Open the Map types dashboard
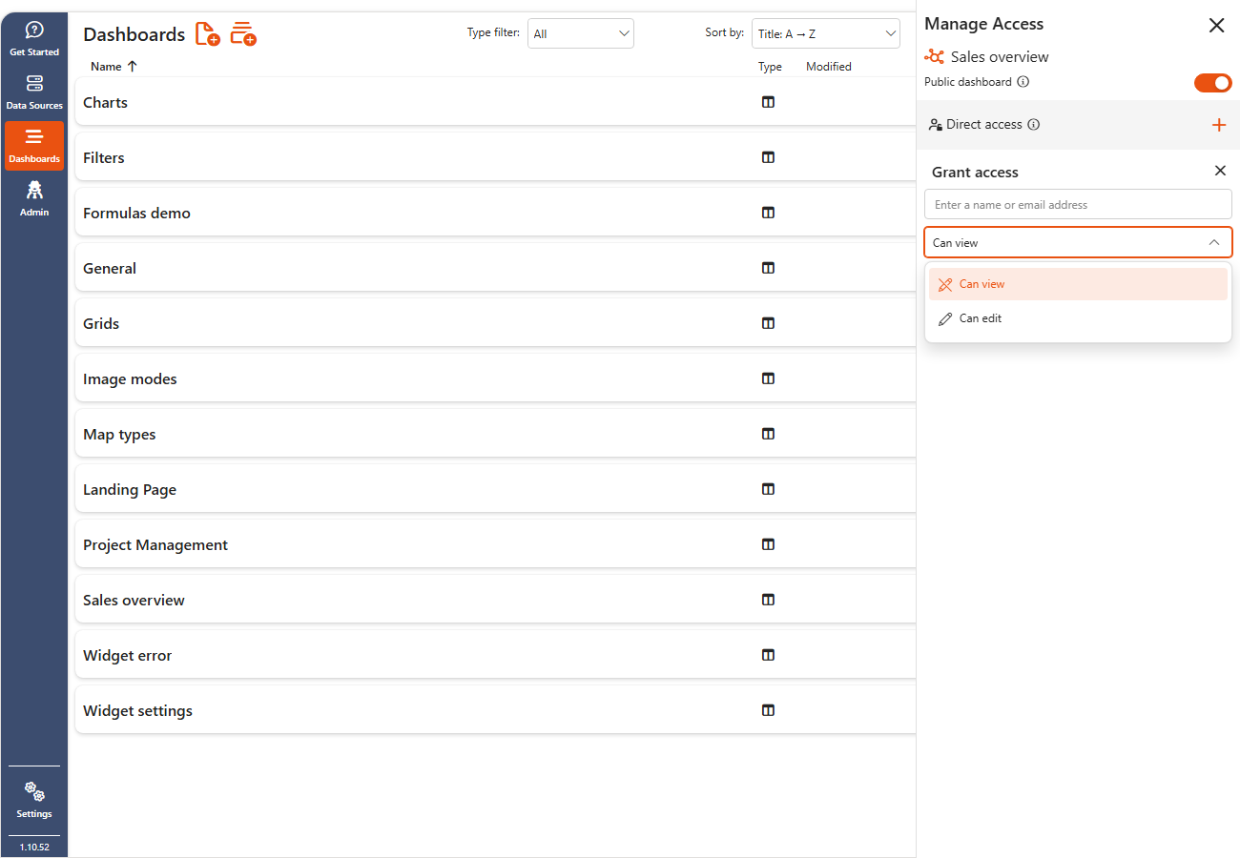Image resolution: width=1240 pixels, height=858 pixels. (x=119, y=434)
